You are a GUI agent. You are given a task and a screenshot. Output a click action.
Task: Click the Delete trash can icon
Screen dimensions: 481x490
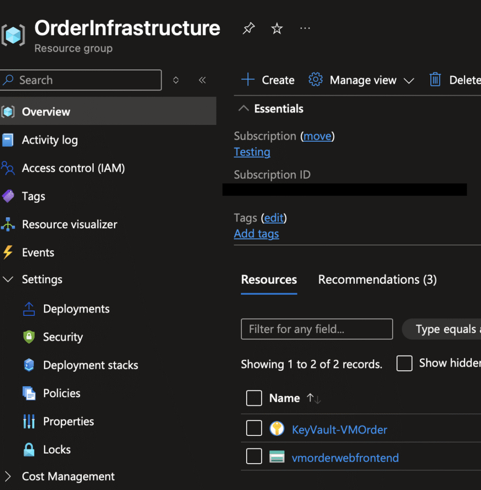point(435,79)
